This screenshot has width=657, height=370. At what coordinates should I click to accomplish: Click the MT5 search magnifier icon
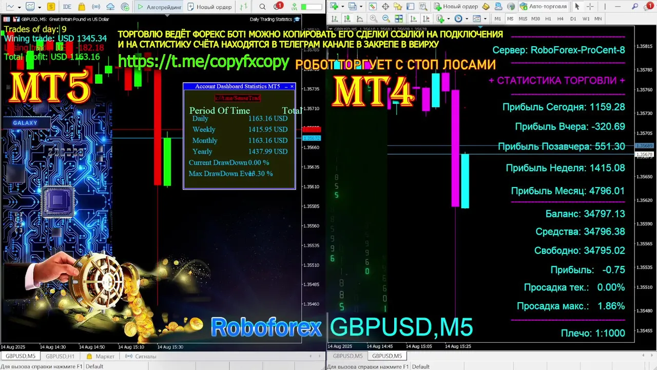pyautogui.click(x=262, y=7)
